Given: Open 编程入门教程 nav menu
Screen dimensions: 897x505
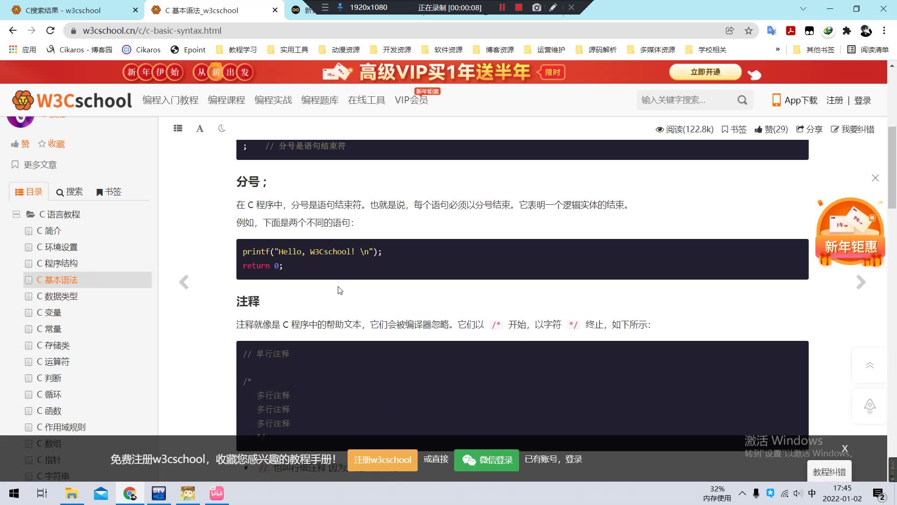Looking at the screenshot, I should (171, 100).
